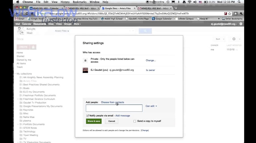Open Noble High School bookmark

coord(112,19)
